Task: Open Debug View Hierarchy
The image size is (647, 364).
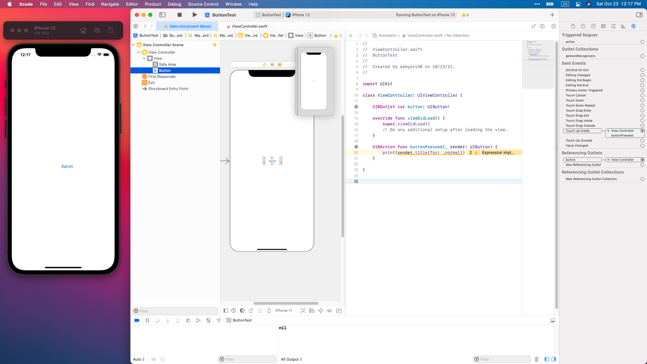Action: 188,321
